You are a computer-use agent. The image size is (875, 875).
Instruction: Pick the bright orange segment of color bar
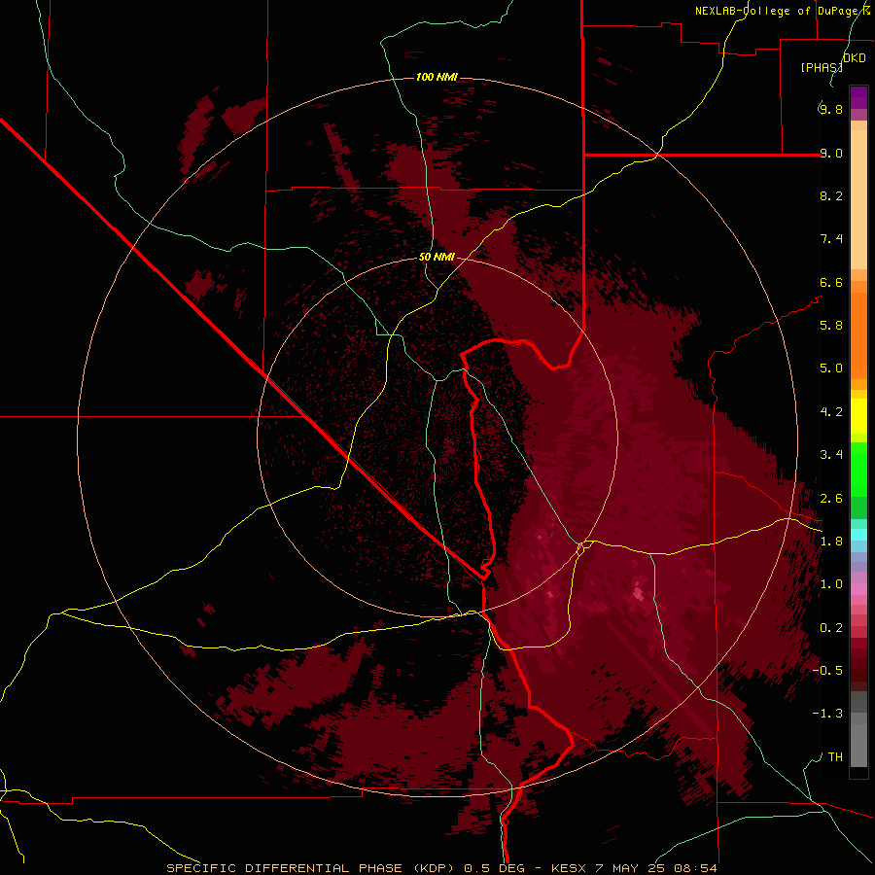(858, 335)
